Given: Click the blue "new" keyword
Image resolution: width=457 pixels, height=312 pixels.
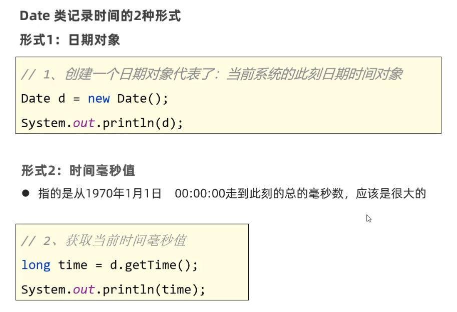Looking at the screenshot, I should [x=99, y=99].
